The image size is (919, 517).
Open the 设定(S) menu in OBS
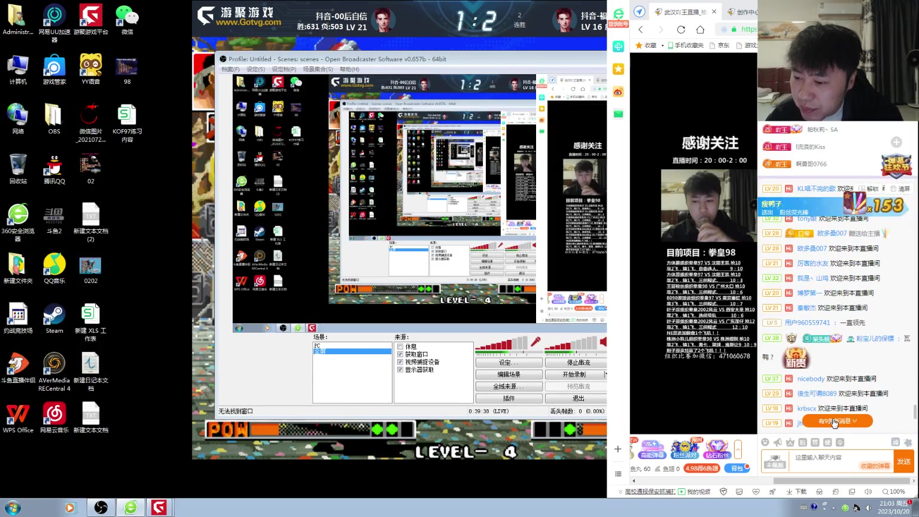click(255, 69)
